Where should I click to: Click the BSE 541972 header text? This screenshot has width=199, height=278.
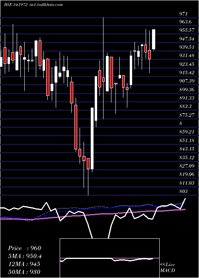(16, 5)
